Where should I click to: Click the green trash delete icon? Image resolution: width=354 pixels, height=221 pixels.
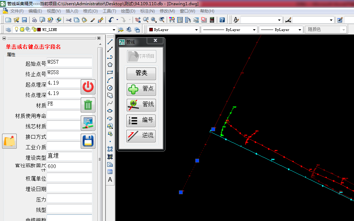pyautogui.click(x=88, y=105)
